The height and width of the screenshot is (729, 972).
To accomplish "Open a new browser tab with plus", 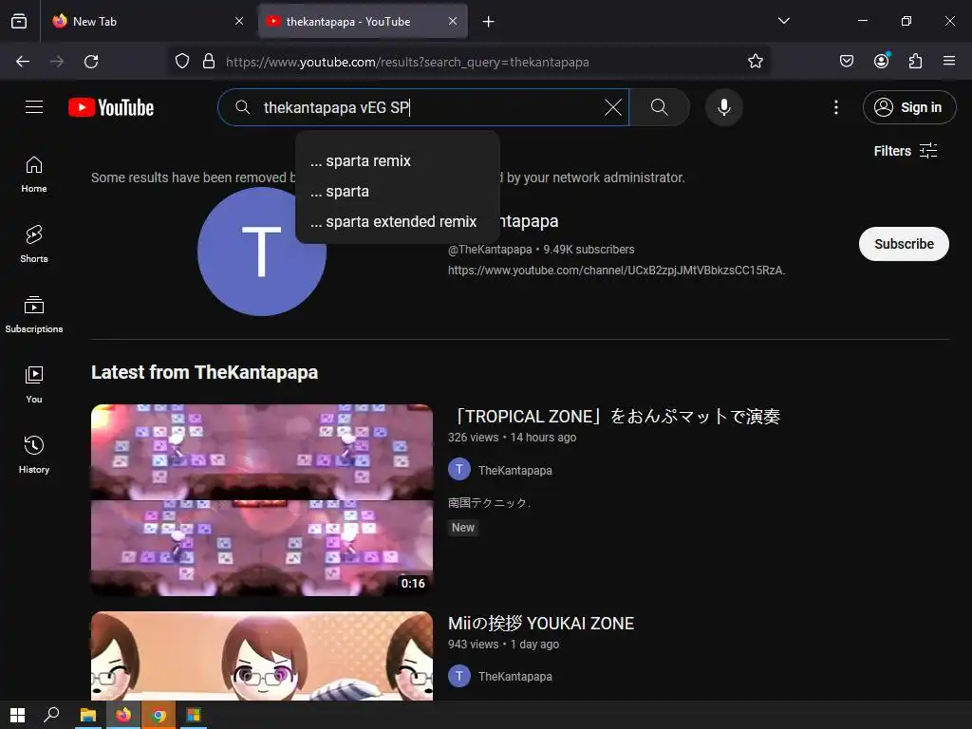I will (489, 22).
